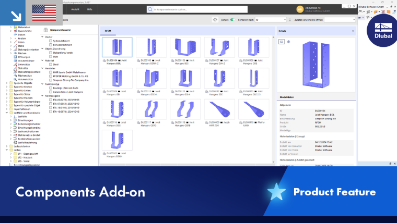
Task: Check the ETA-06/0270 norm filter
Action: coord(51,100)
